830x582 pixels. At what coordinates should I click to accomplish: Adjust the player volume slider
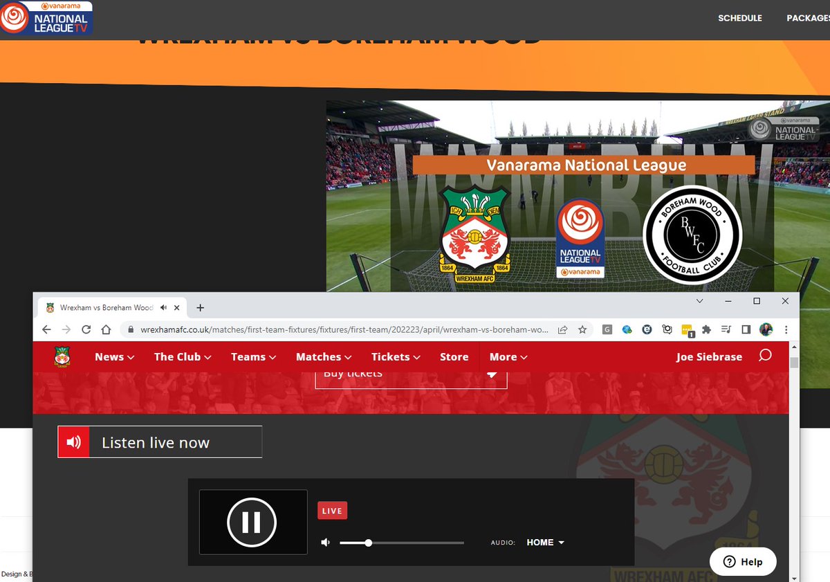tap(402, 543)
